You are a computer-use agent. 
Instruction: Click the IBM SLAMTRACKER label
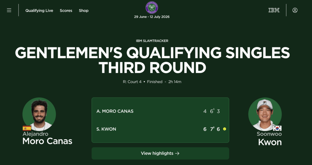[152, 41]
